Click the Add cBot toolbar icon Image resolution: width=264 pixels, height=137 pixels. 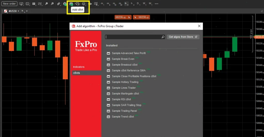[x=71, y=4]
